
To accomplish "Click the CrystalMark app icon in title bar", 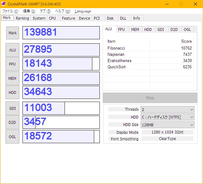I will point(4,4).
